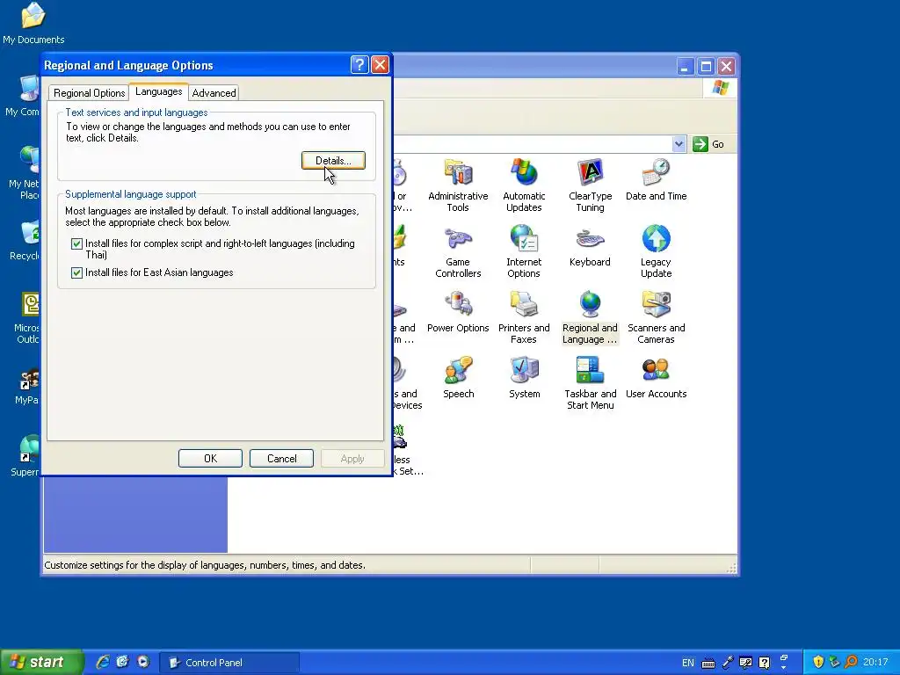Select Regional and Language icon in Control Panel
Viewport: 900px width, 675px height.
(590, 317)
